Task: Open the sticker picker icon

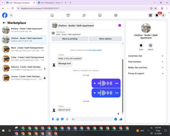Action: click(62, 119)
